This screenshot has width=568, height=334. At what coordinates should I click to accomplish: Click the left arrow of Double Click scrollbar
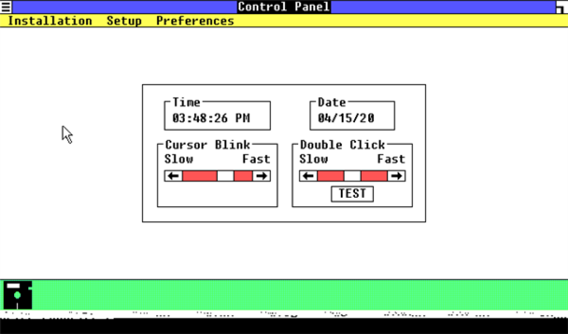point(309,176)
